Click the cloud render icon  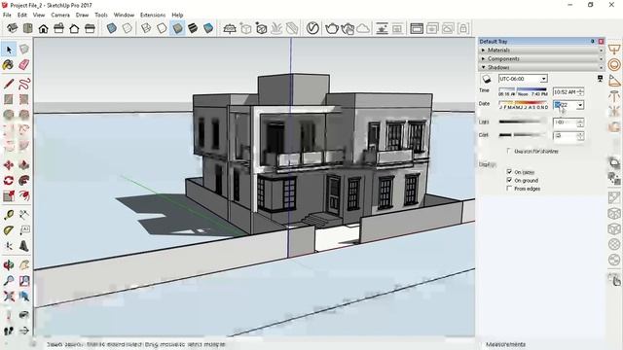(363, 28)
